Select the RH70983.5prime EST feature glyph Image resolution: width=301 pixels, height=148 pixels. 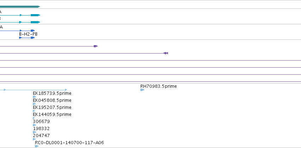click(x=142, y=90)
